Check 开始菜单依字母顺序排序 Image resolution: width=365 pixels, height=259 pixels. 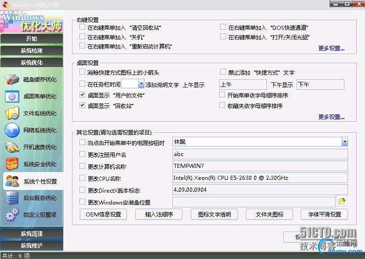click(x=222, y=94)
